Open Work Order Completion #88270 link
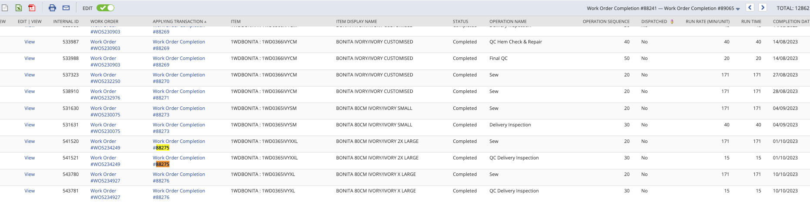This screenshot has width=810, height=202. click(179, 78)
